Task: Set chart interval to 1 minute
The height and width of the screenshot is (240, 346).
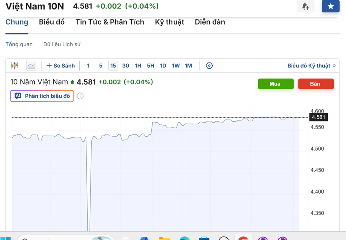Action: tap(88, 66)
